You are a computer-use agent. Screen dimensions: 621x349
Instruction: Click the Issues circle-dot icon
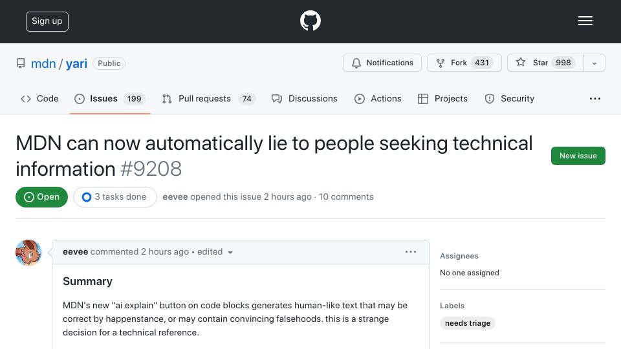click(79, 99)
